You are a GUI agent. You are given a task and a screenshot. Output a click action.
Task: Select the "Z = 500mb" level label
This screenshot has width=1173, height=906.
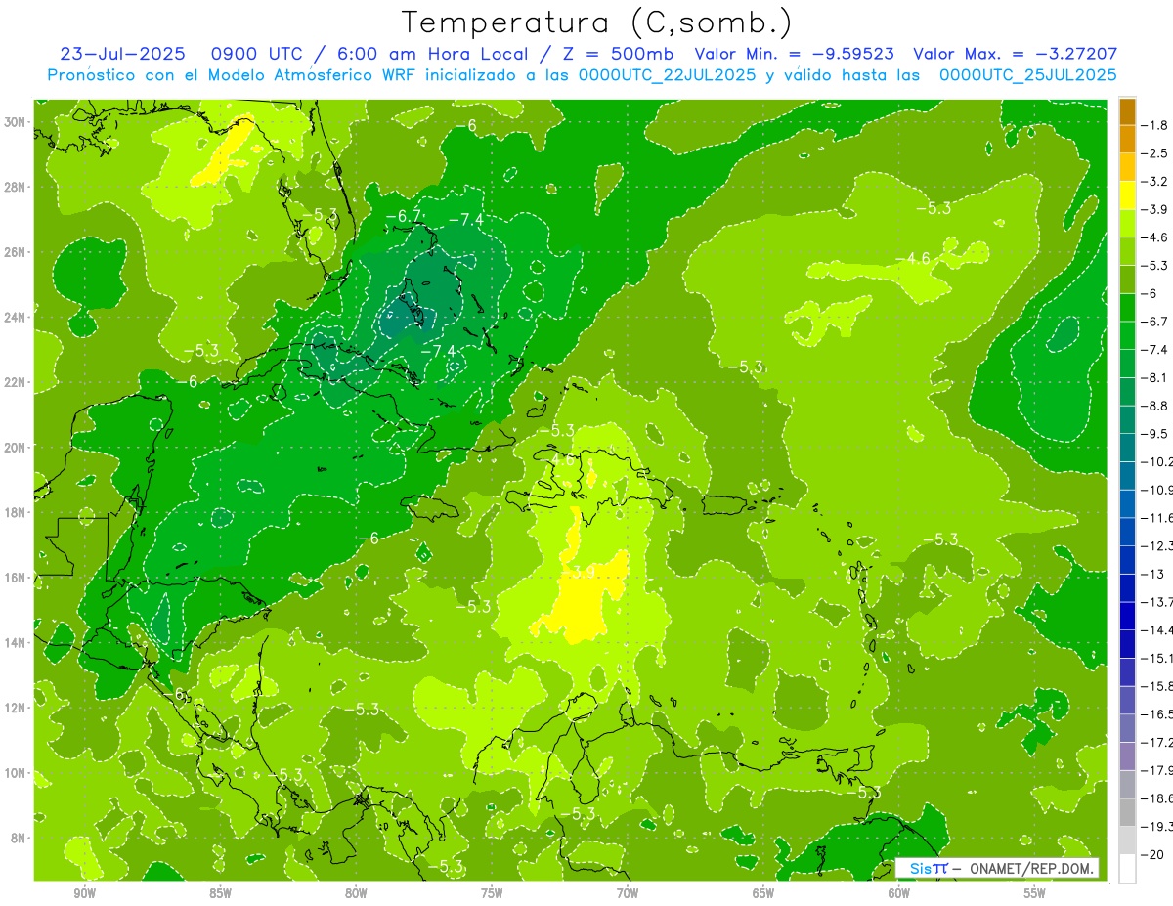[617, 55]
